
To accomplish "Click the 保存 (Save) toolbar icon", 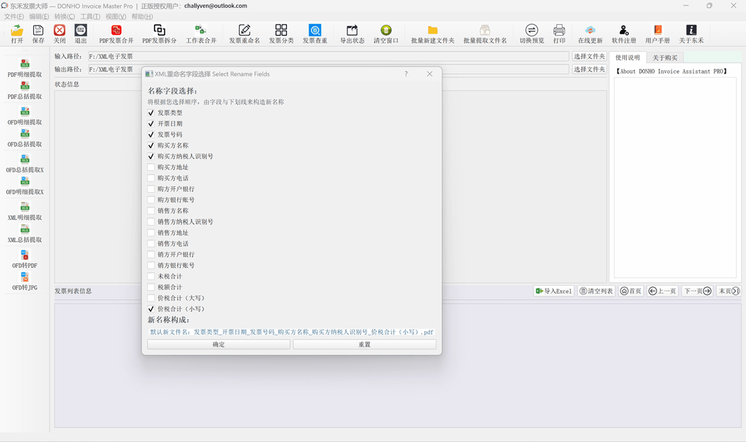I will click(x=38, y=34).
